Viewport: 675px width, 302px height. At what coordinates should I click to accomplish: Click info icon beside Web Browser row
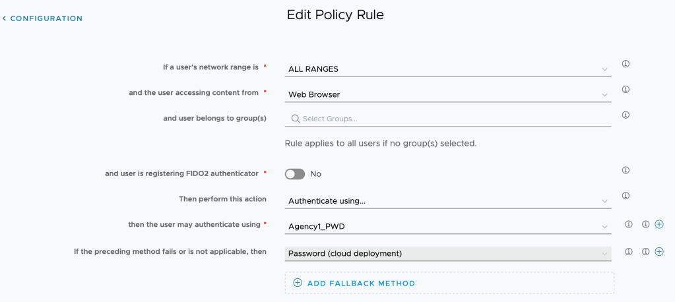[626, 89]
